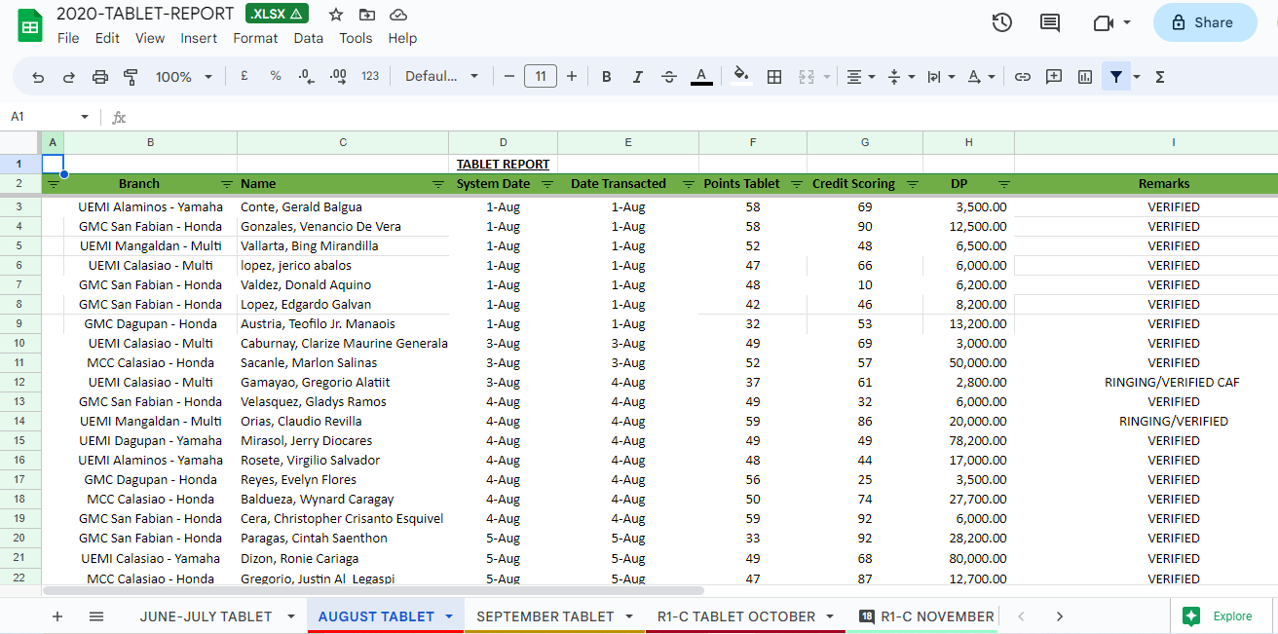Switch to JUNE-JULY TABLET tab
Image resolution: width=1278 pixels, height=634 pixels.
tap(206, 616)
